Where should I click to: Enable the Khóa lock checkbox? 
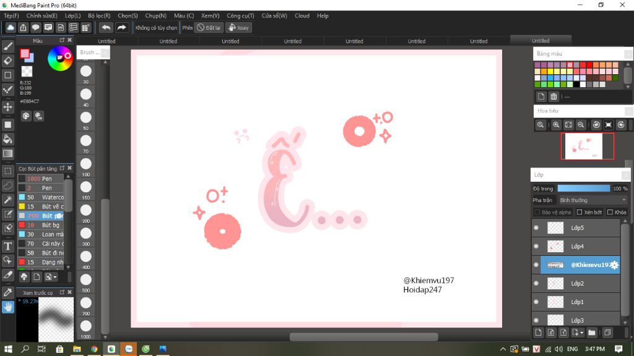[x=610, y=212]
